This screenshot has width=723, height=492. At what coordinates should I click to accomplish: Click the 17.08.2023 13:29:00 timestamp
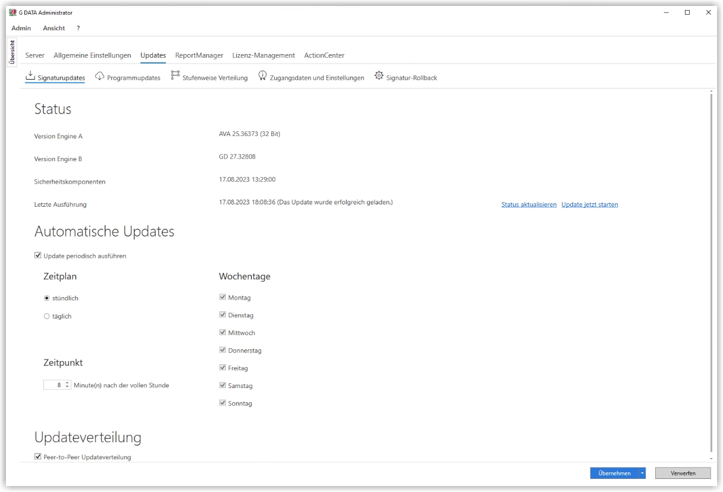(x=247, y=179)
